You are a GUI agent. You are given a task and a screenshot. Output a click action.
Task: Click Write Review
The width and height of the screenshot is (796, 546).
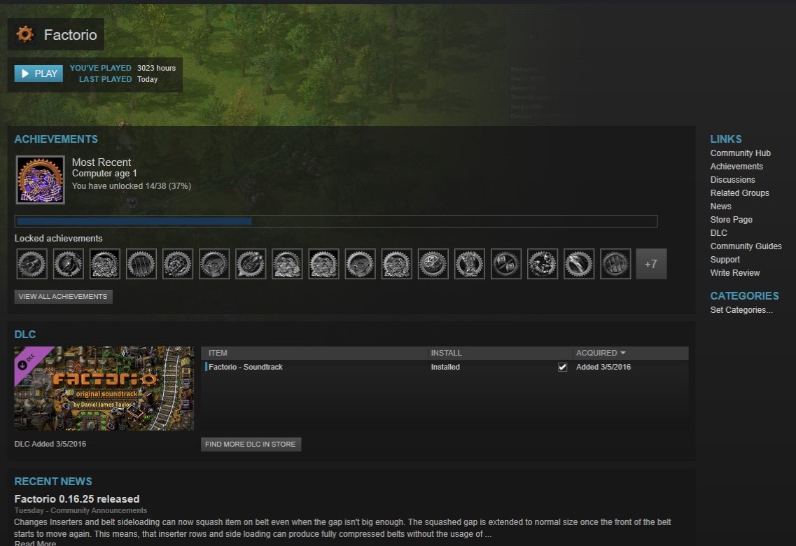735,272
